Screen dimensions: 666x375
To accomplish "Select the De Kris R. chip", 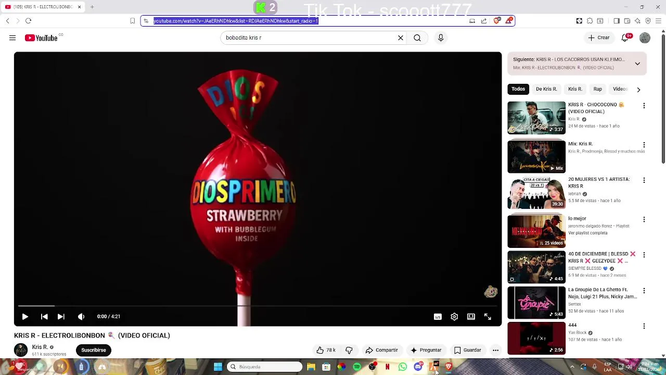I will (546, 89).
